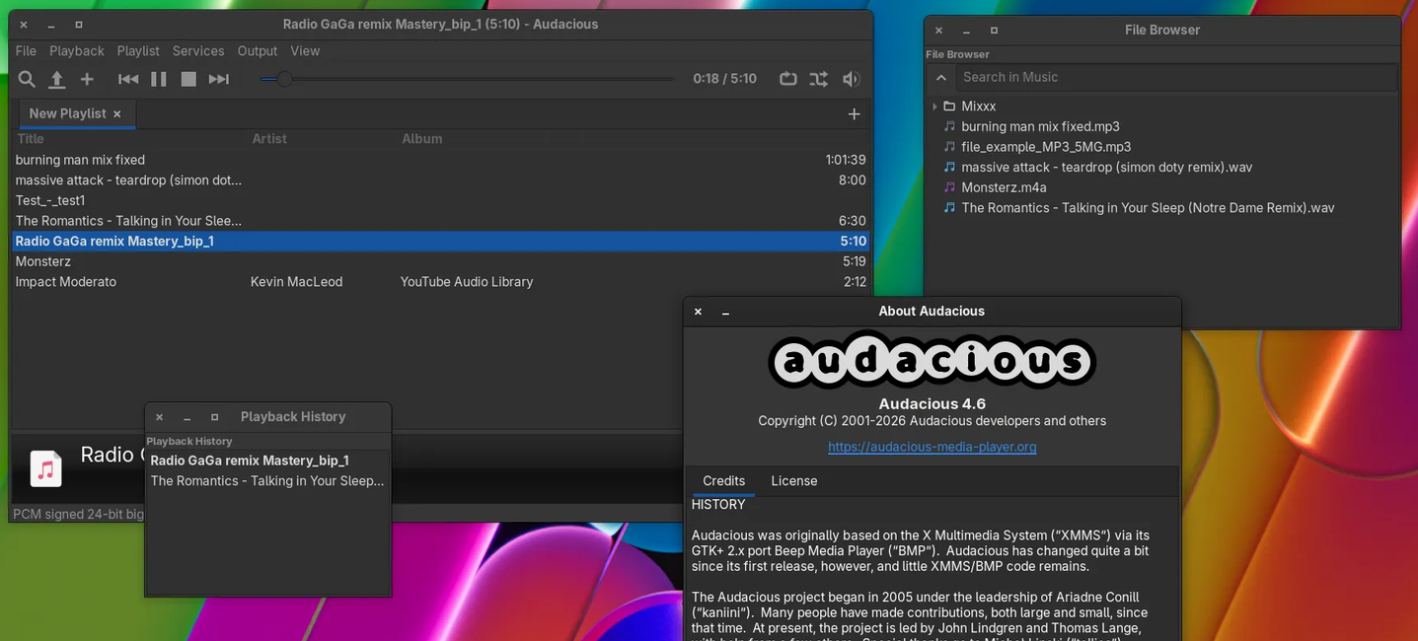Open the search tool magnifier icon

[x=27, y=79]
